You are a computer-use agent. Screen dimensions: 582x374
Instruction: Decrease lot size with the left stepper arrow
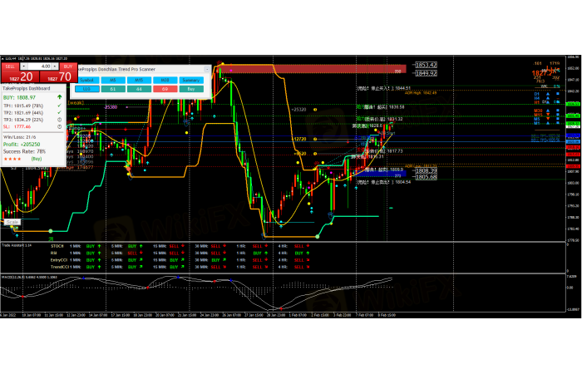[x=25, y=66]
